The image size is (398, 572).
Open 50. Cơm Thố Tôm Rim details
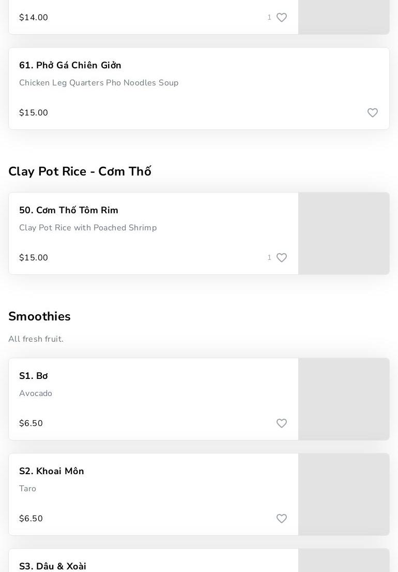coord(69,211)
